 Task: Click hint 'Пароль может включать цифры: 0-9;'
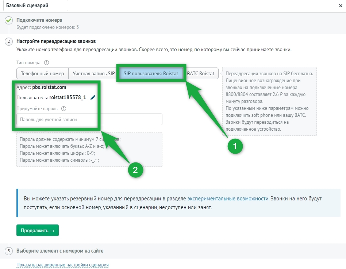[57, 153]
